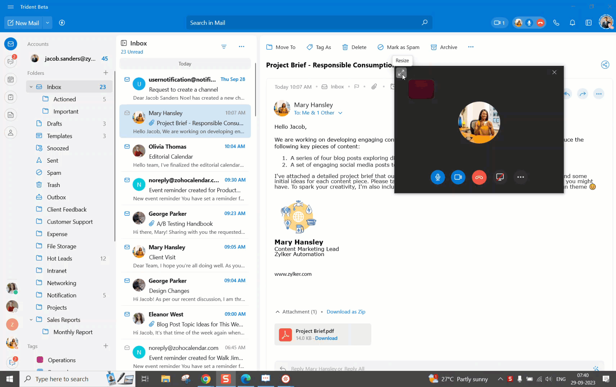Image resolution: width=616 pixels, height=387 pixels.
Task: Open the Calendar module in the left sidebar
Action: tap(11, 79)
